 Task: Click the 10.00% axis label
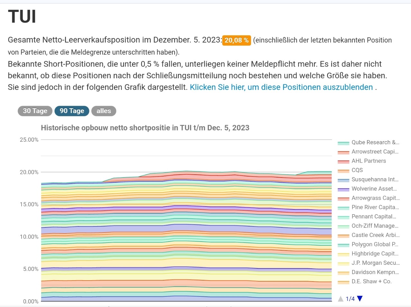pos(29,237)
